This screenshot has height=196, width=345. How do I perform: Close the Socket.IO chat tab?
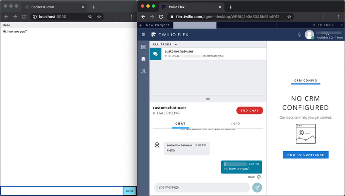point(83,7)
